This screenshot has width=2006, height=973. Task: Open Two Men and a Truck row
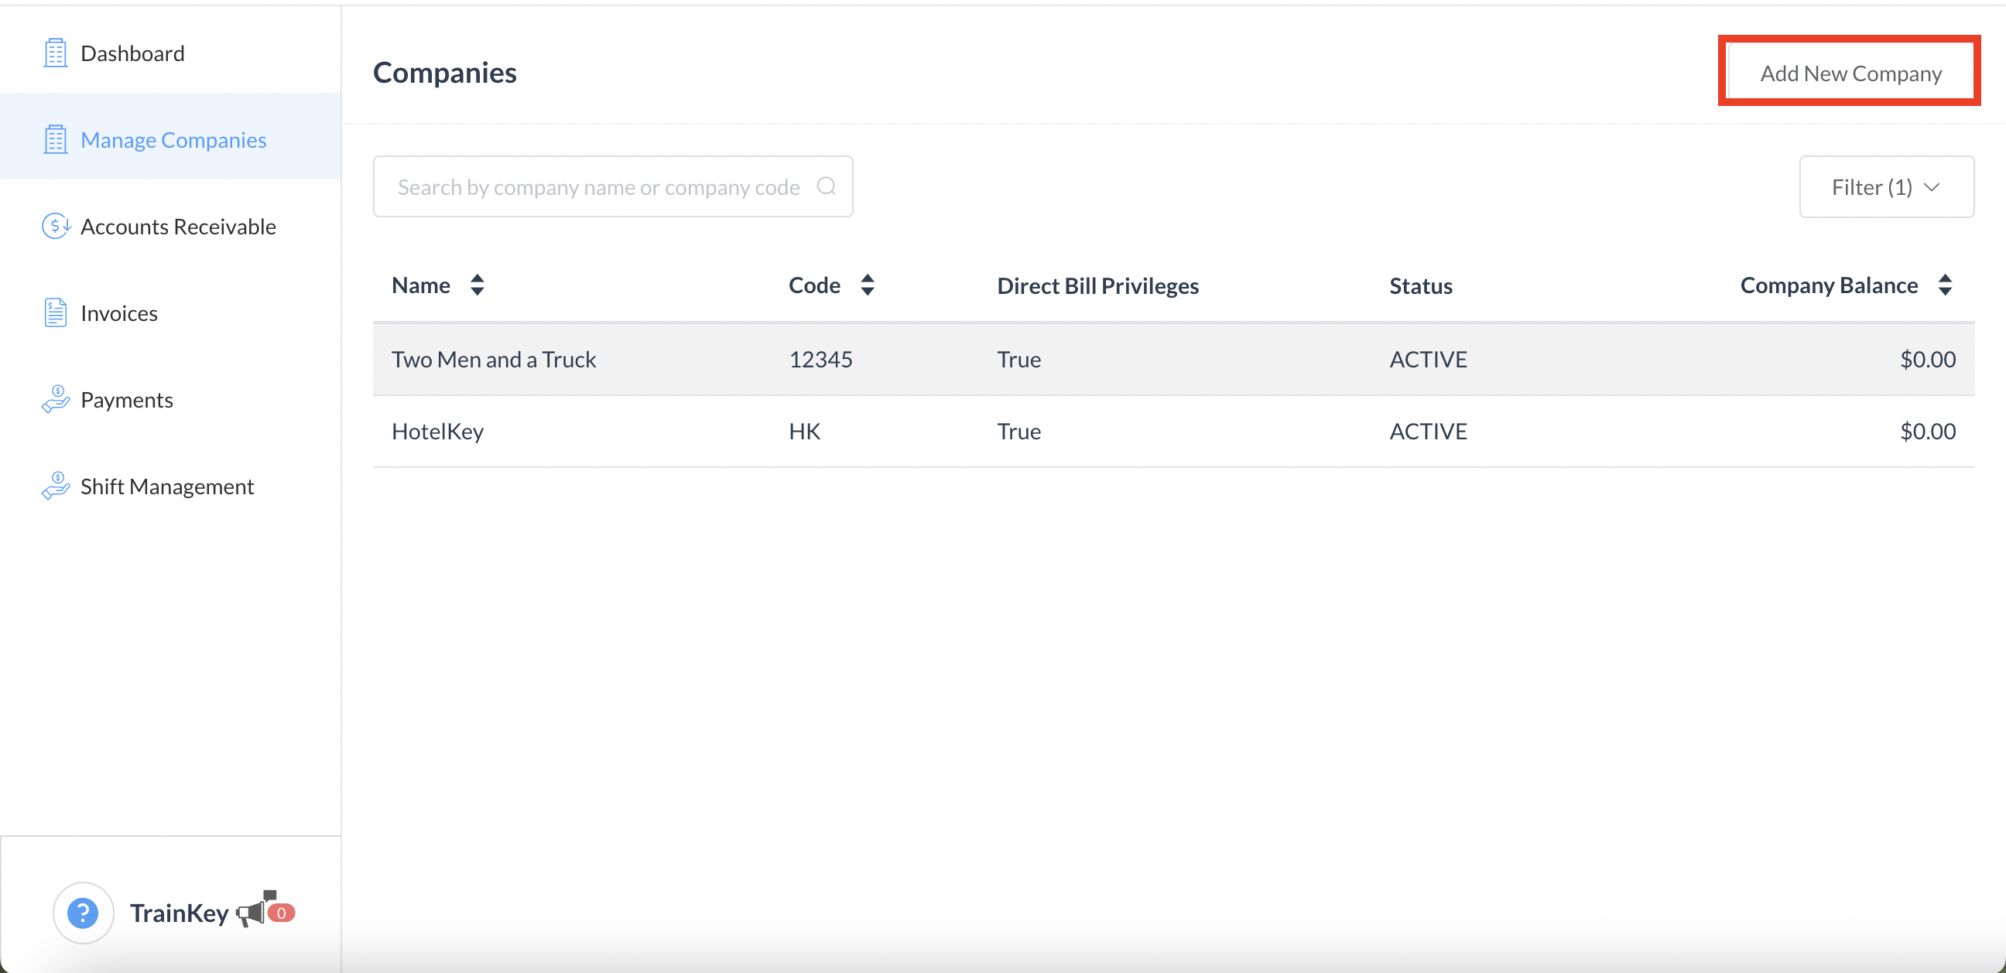(x=494, y=359)
